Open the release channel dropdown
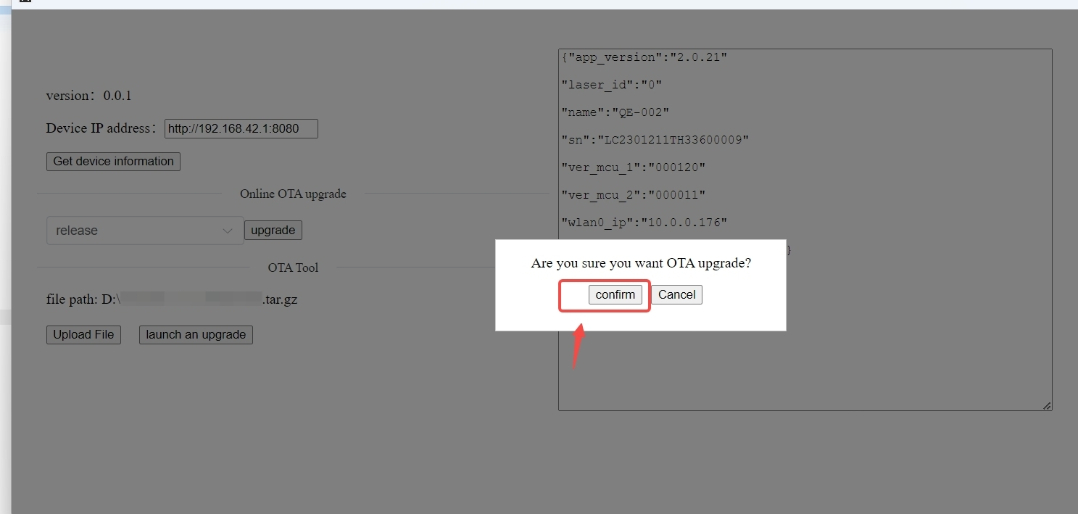 click(x=145, y=231)
